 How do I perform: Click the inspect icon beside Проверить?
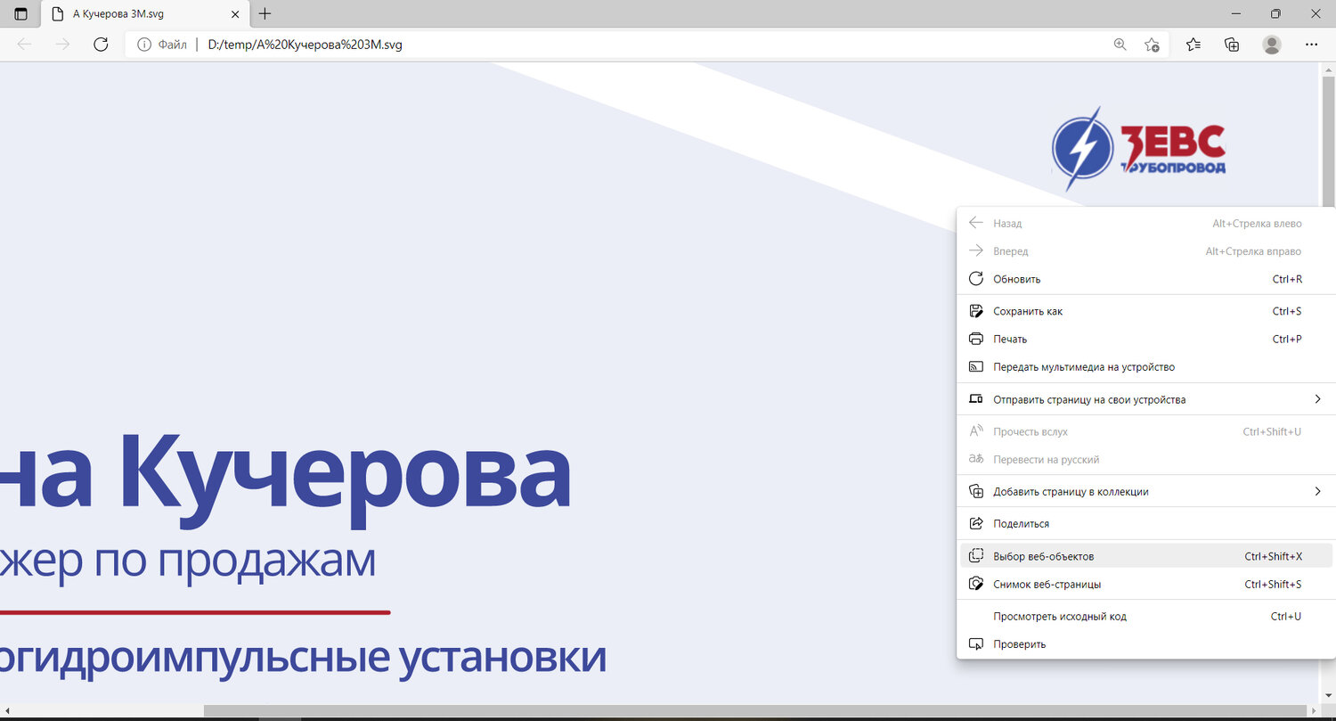[x=975, y=643]
